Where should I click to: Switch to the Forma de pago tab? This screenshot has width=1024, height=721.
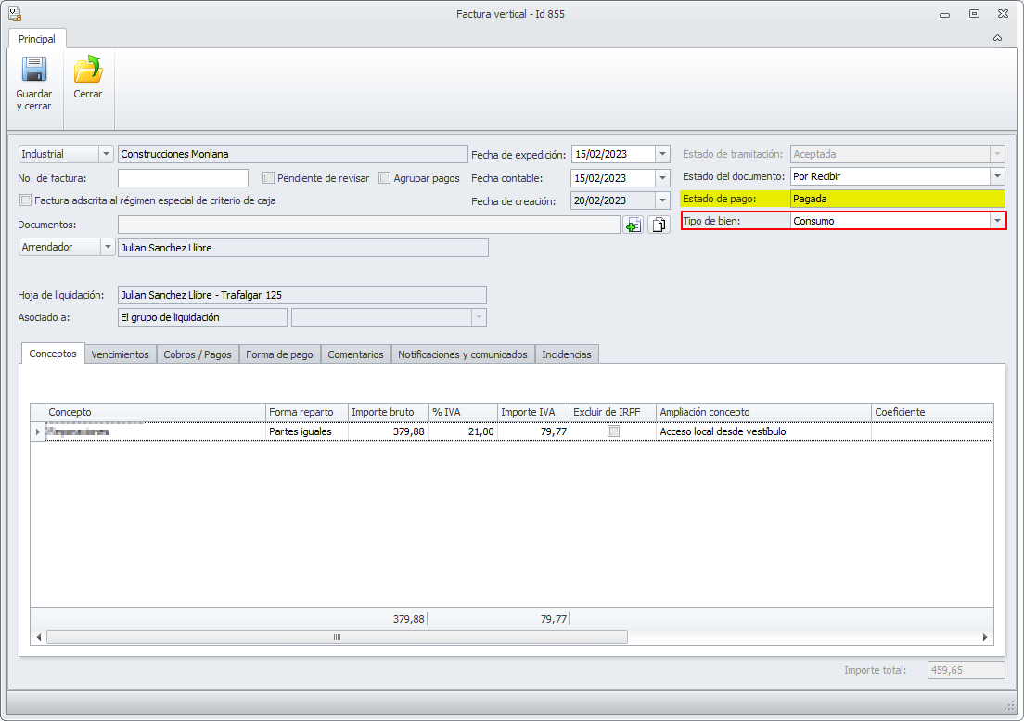point(279,354)
